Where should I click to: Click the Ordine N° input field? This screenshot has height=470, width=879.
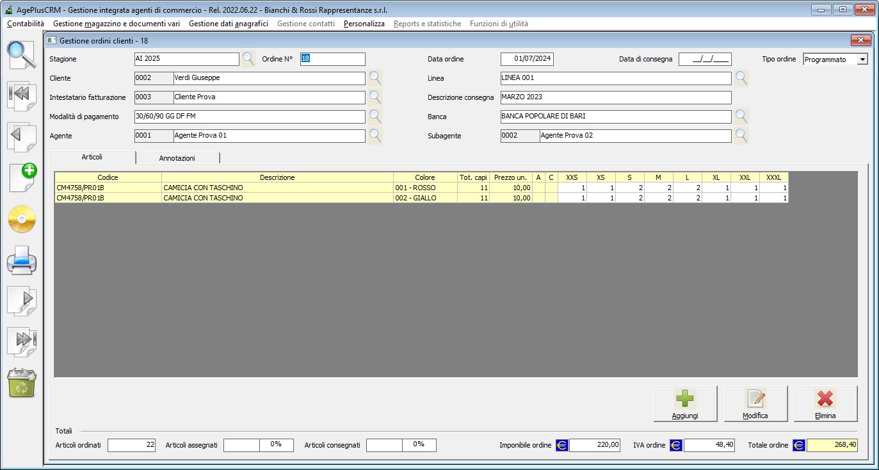[332, 59]
